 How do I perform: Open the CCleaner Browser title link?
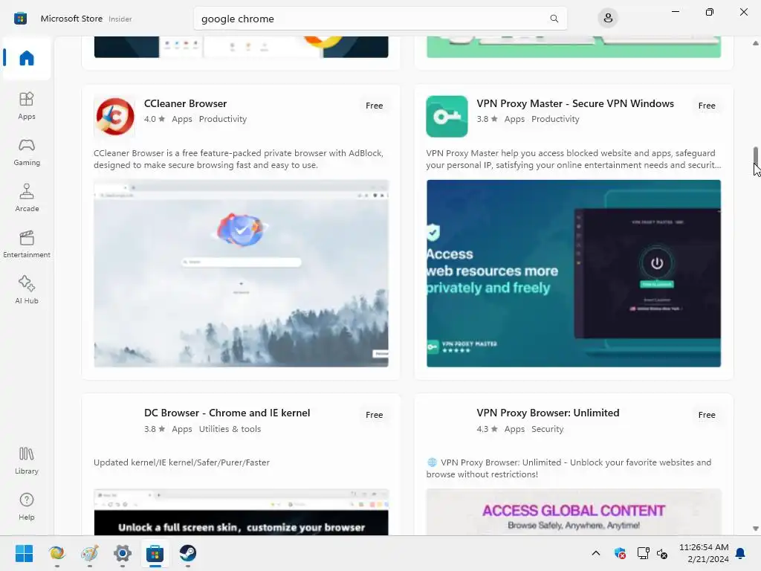[185, 103]
